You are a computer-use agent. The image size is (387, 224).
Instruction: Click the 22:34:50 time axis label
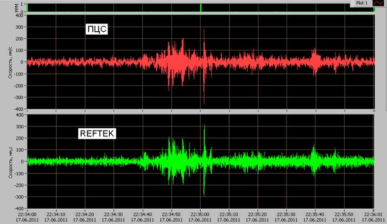[171, 215]
